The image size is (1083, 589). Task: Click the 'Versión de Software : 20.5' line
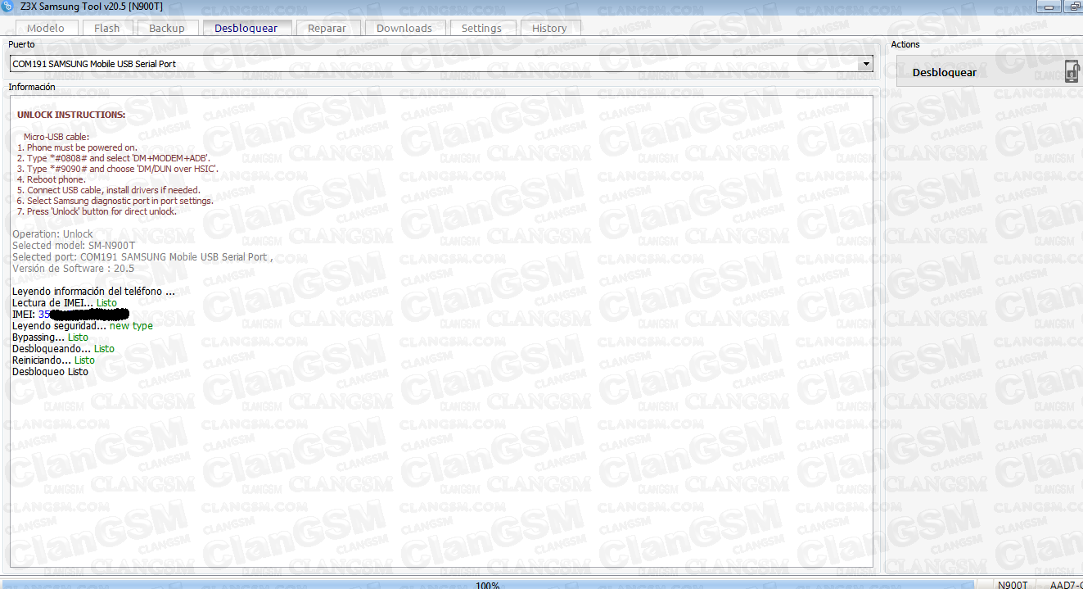73,269
